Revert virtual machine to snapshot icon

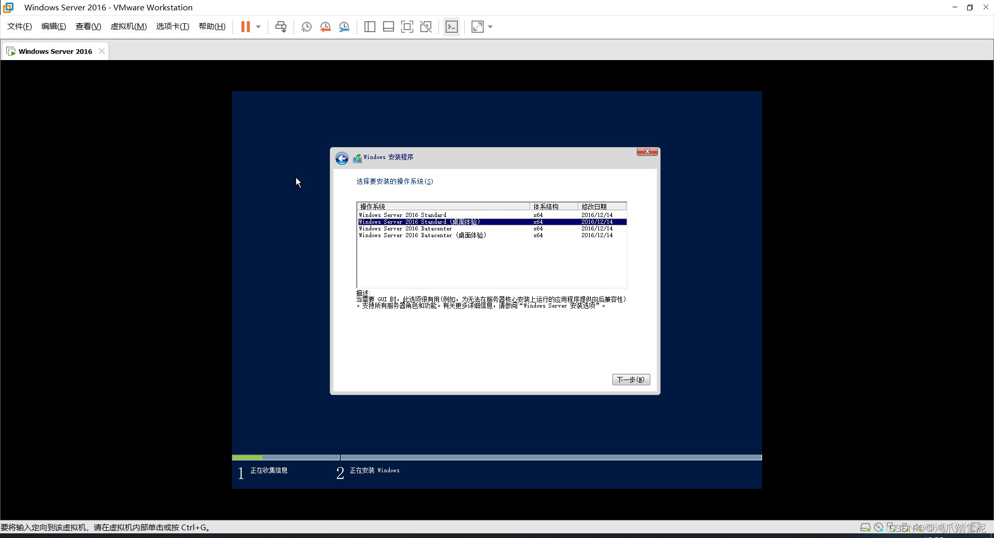pyautogui.click(x=325, y=27)
